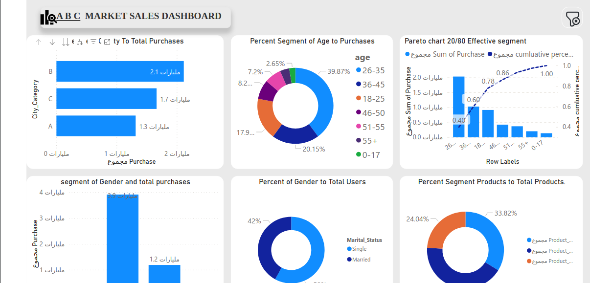Select Married in Marital_Status legend
The image size is (590, 283).
point(361,260)
